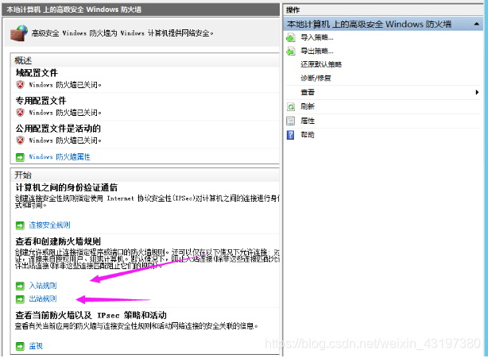Select 导出策略... in actions pane
Image resolution: width=488 pixels, height=358 pixels.
(317, 51)
